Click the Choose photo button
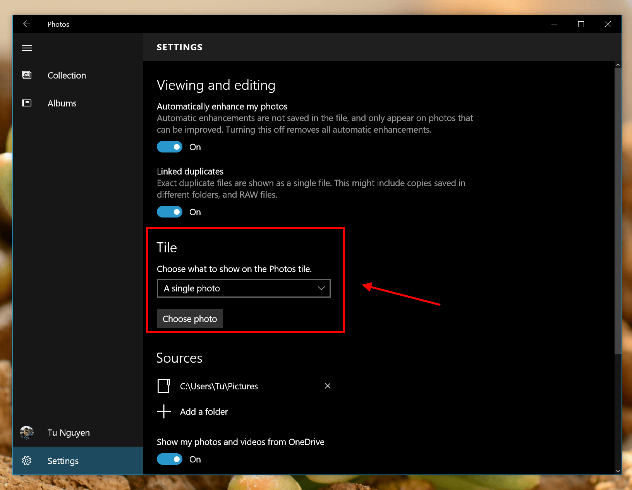Image resolution: width=632 pixels, height=490 pixels. pyautogui.click(x=190, y=319)
